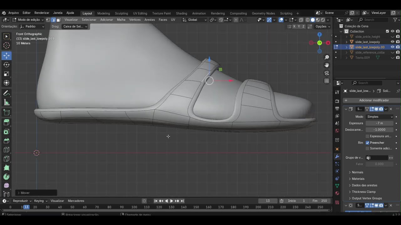Open the Modo Simples dropdown
The image size is (401, 225).
pos(379,117)
